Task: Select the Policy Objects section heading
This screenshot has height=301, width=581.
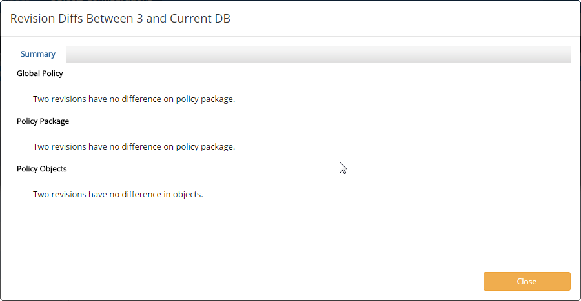Action: [x=42, y=169]
